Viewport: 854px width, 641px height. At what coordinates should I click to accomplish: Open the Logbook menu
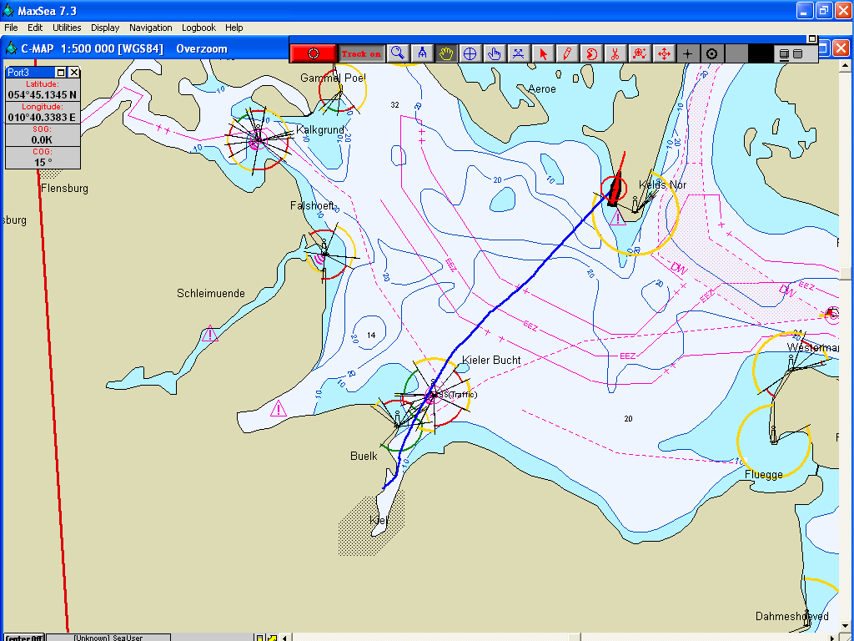pyautogui.click(x=198, y=28)
